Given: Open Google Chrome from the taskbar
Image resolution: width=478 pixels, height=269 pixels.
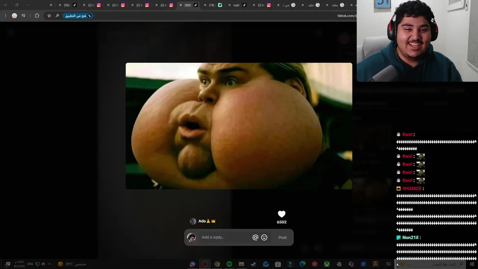Looking at the screenshot, I should pos(217,264).
